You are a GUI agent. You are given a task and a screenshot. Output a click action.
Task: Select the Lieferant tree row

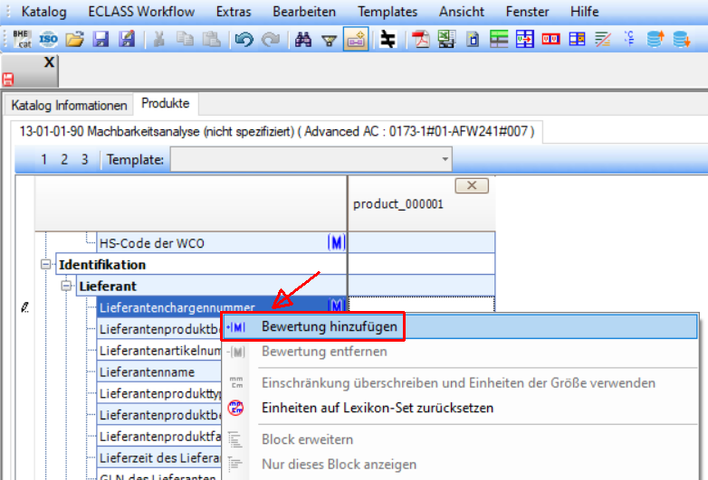(x=211, y=286)
